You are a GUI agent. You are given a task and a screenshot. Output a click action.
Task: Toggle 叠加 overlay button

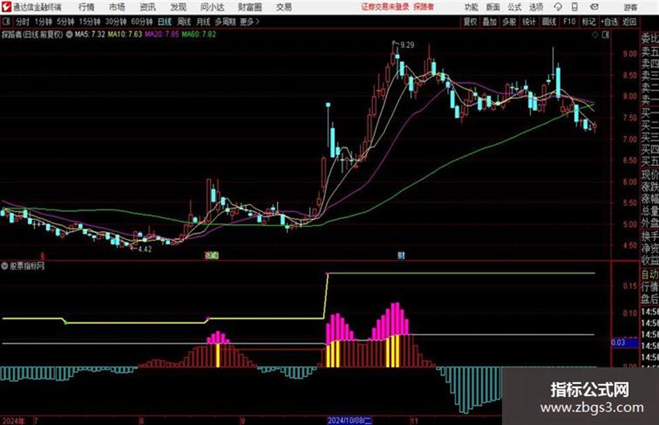tap(490, 22)
